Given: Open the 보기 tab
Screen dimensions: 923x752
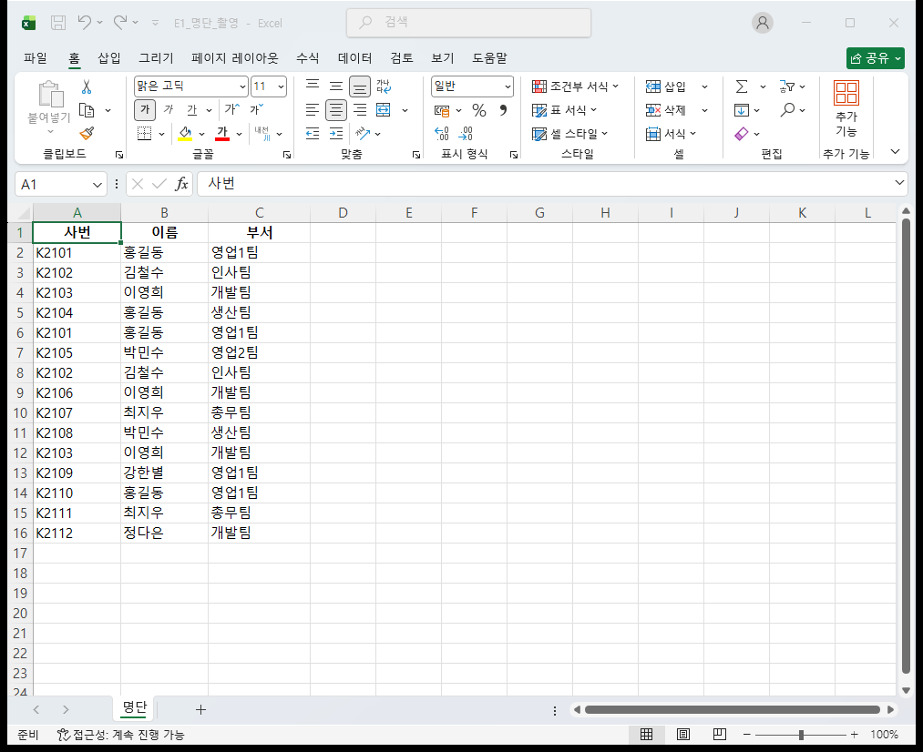Looking at the screenshot, I should (x=443, y=57).
